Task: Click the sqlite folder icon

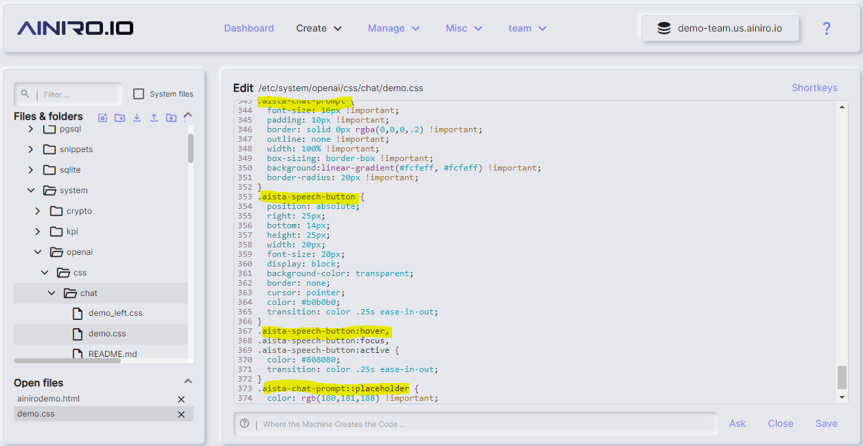Action: point(49,169)
